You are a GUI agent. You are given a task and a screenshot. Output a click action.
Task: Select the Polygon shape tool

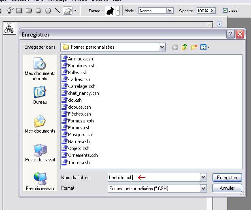click(x=48, y=11)
